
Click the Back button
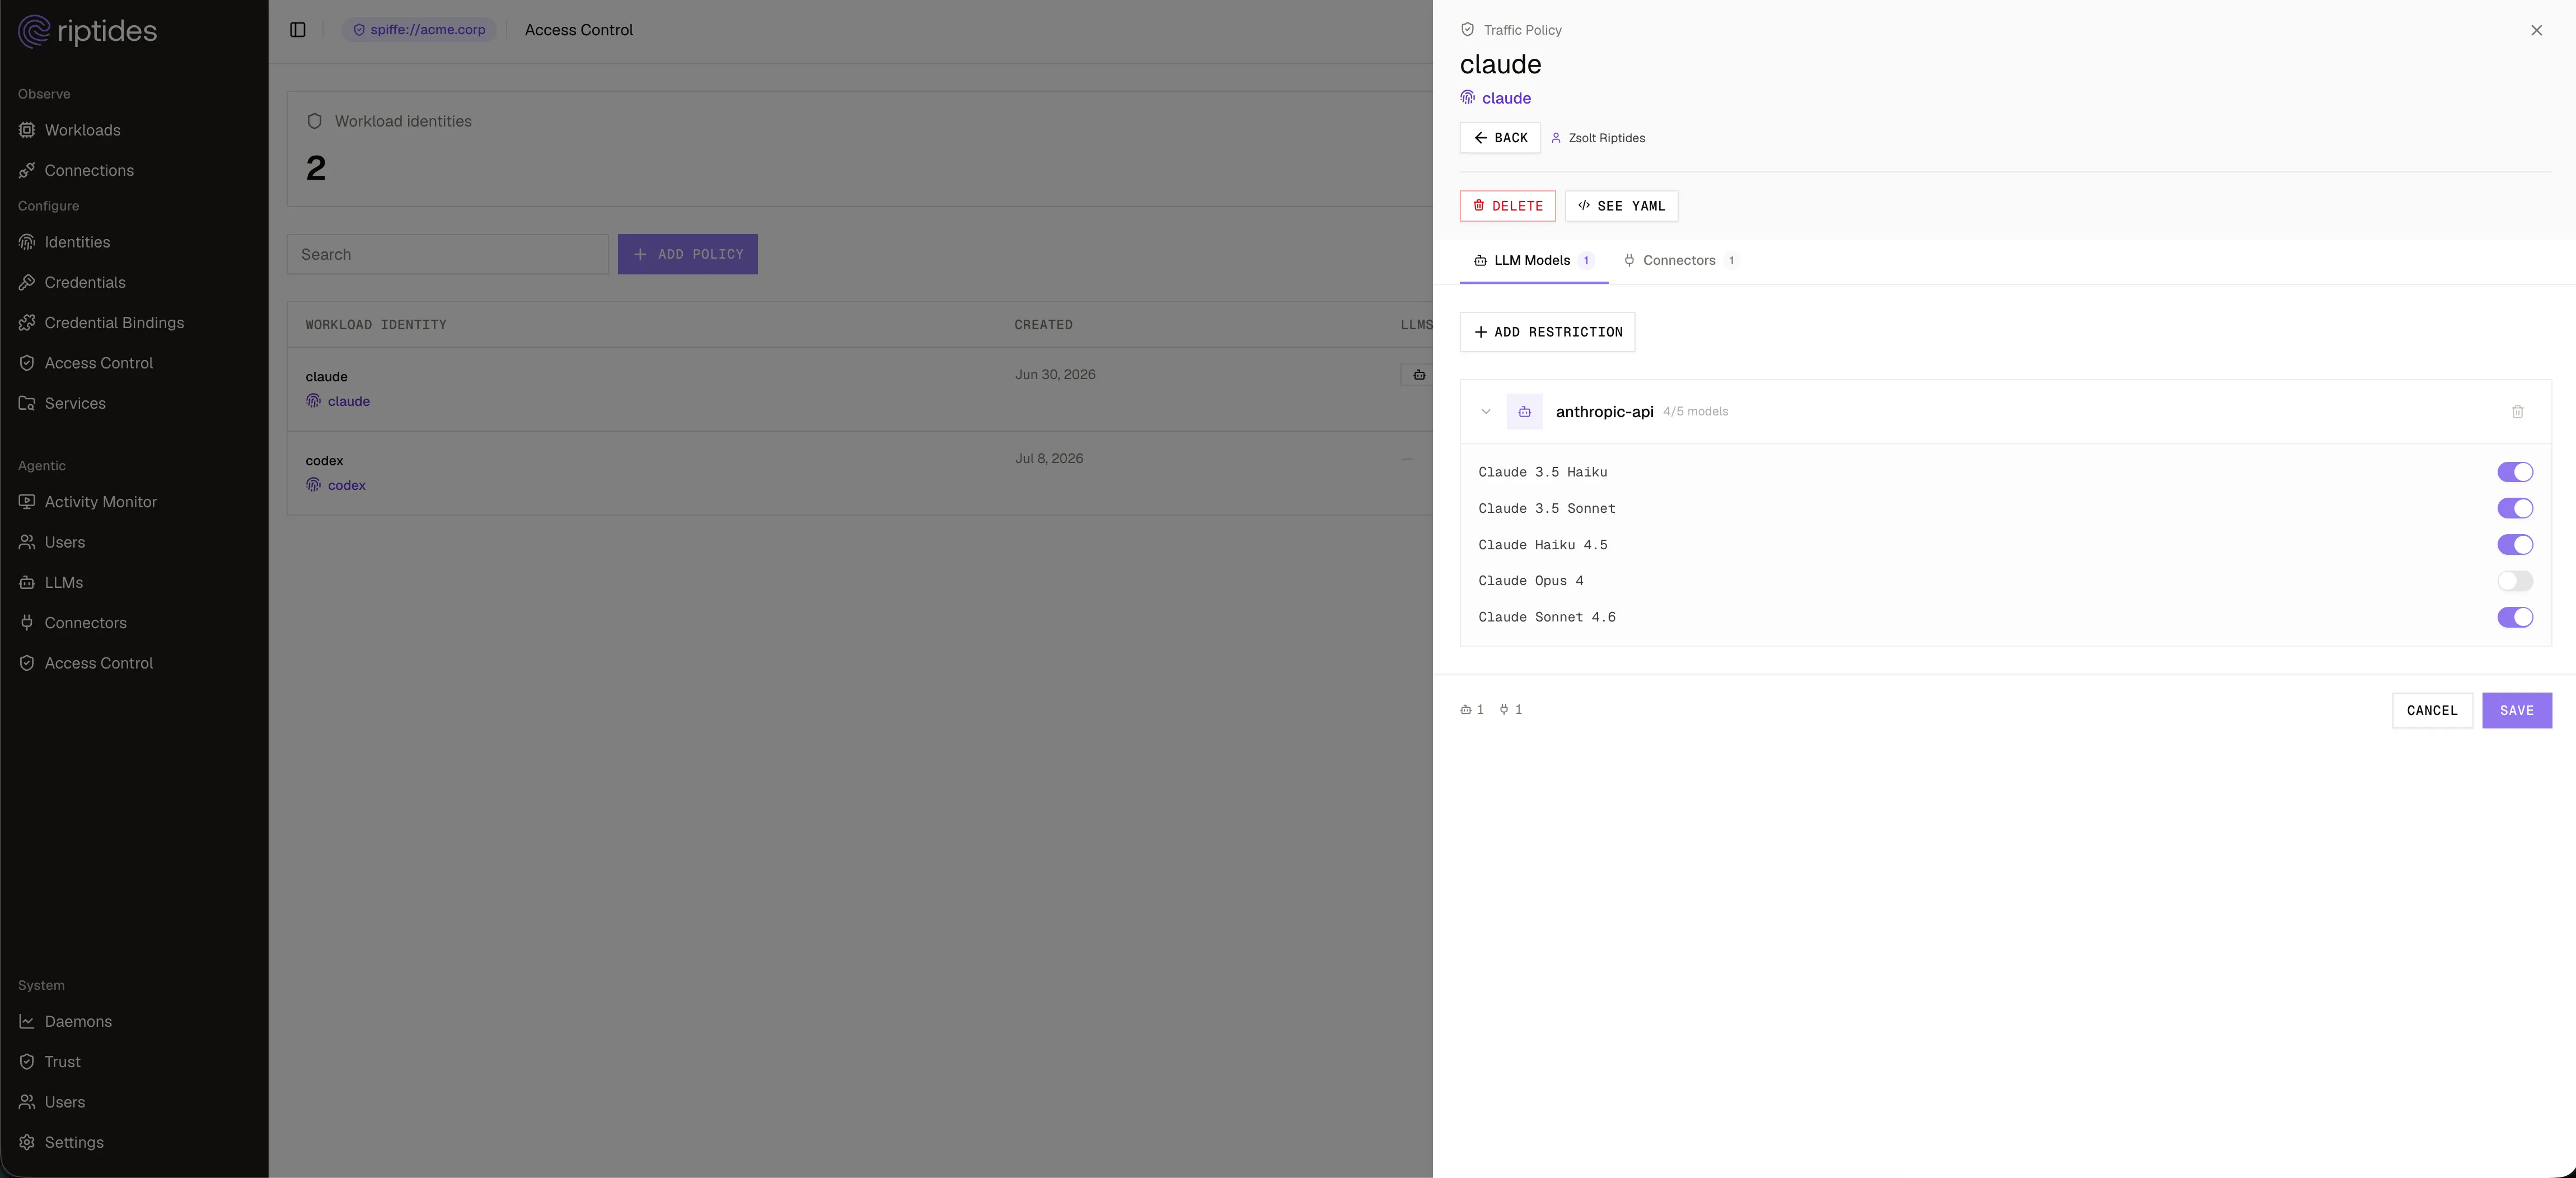[1500, 138]
